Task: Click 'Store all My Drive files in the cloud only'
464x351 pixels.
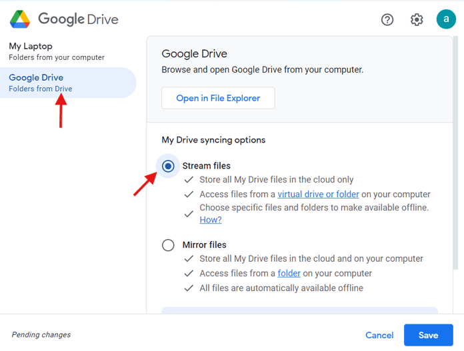Action: (x=277, y=179)
